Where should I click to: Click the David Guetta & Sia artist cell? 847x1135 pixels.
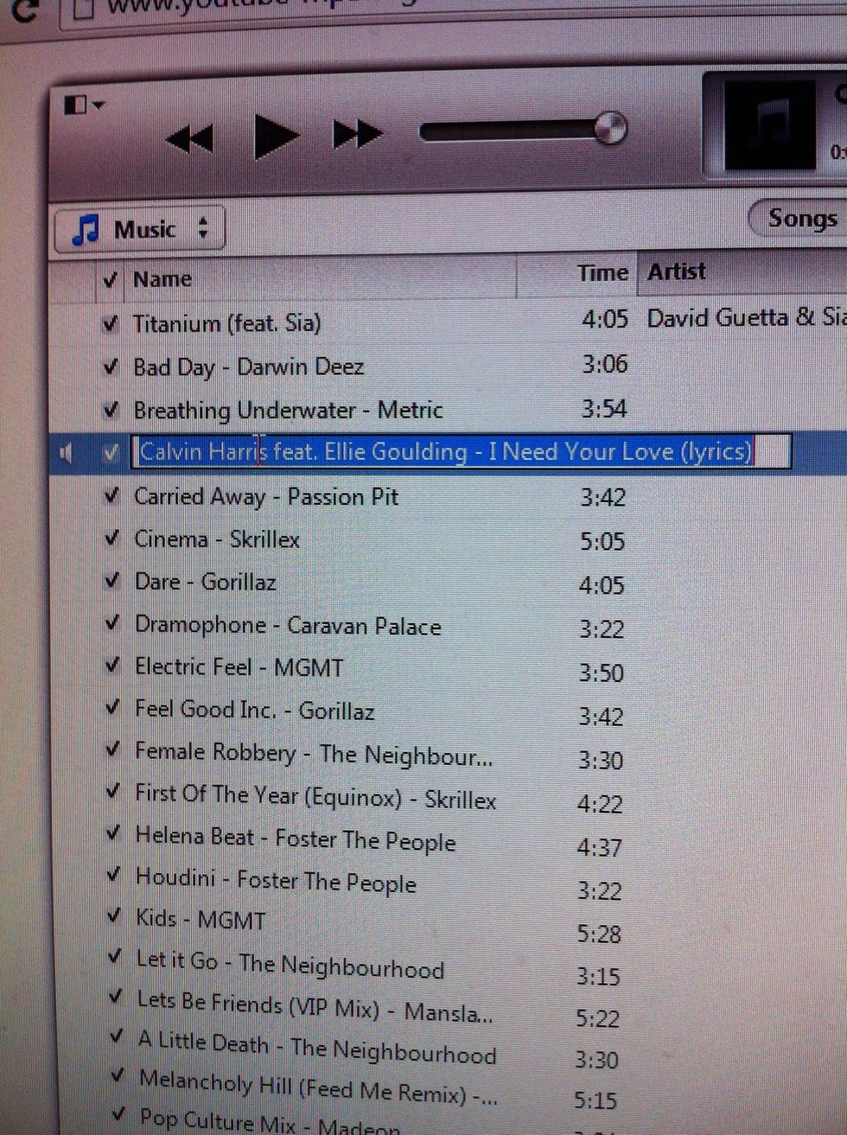[x=745, y=317]
